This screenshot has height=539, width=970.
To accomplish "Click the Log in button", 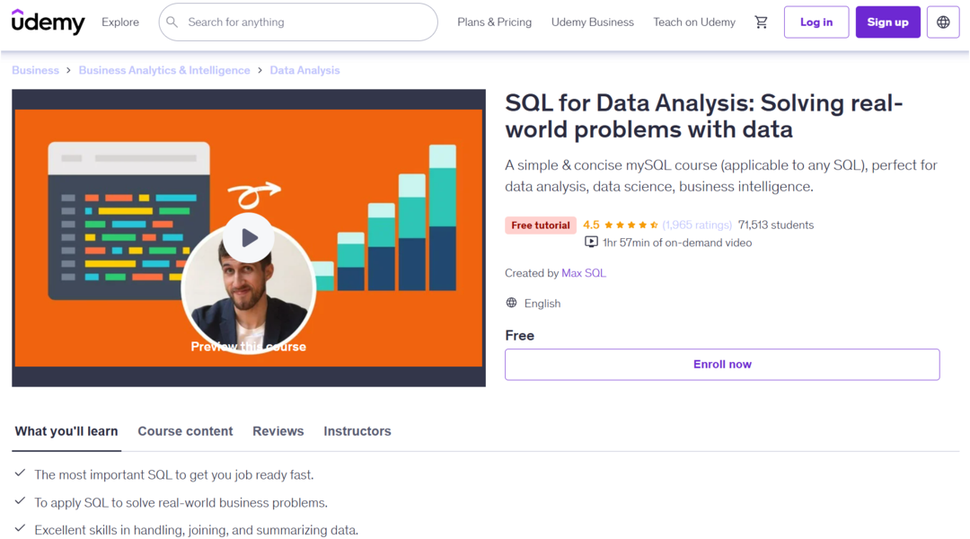I will pyautogui.click(x=816, y=22).
